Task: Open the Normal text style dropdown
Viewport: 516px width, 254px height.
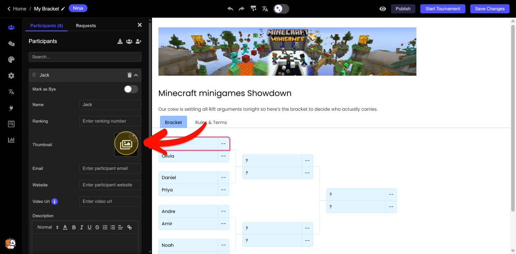Action: click(48, 227)
